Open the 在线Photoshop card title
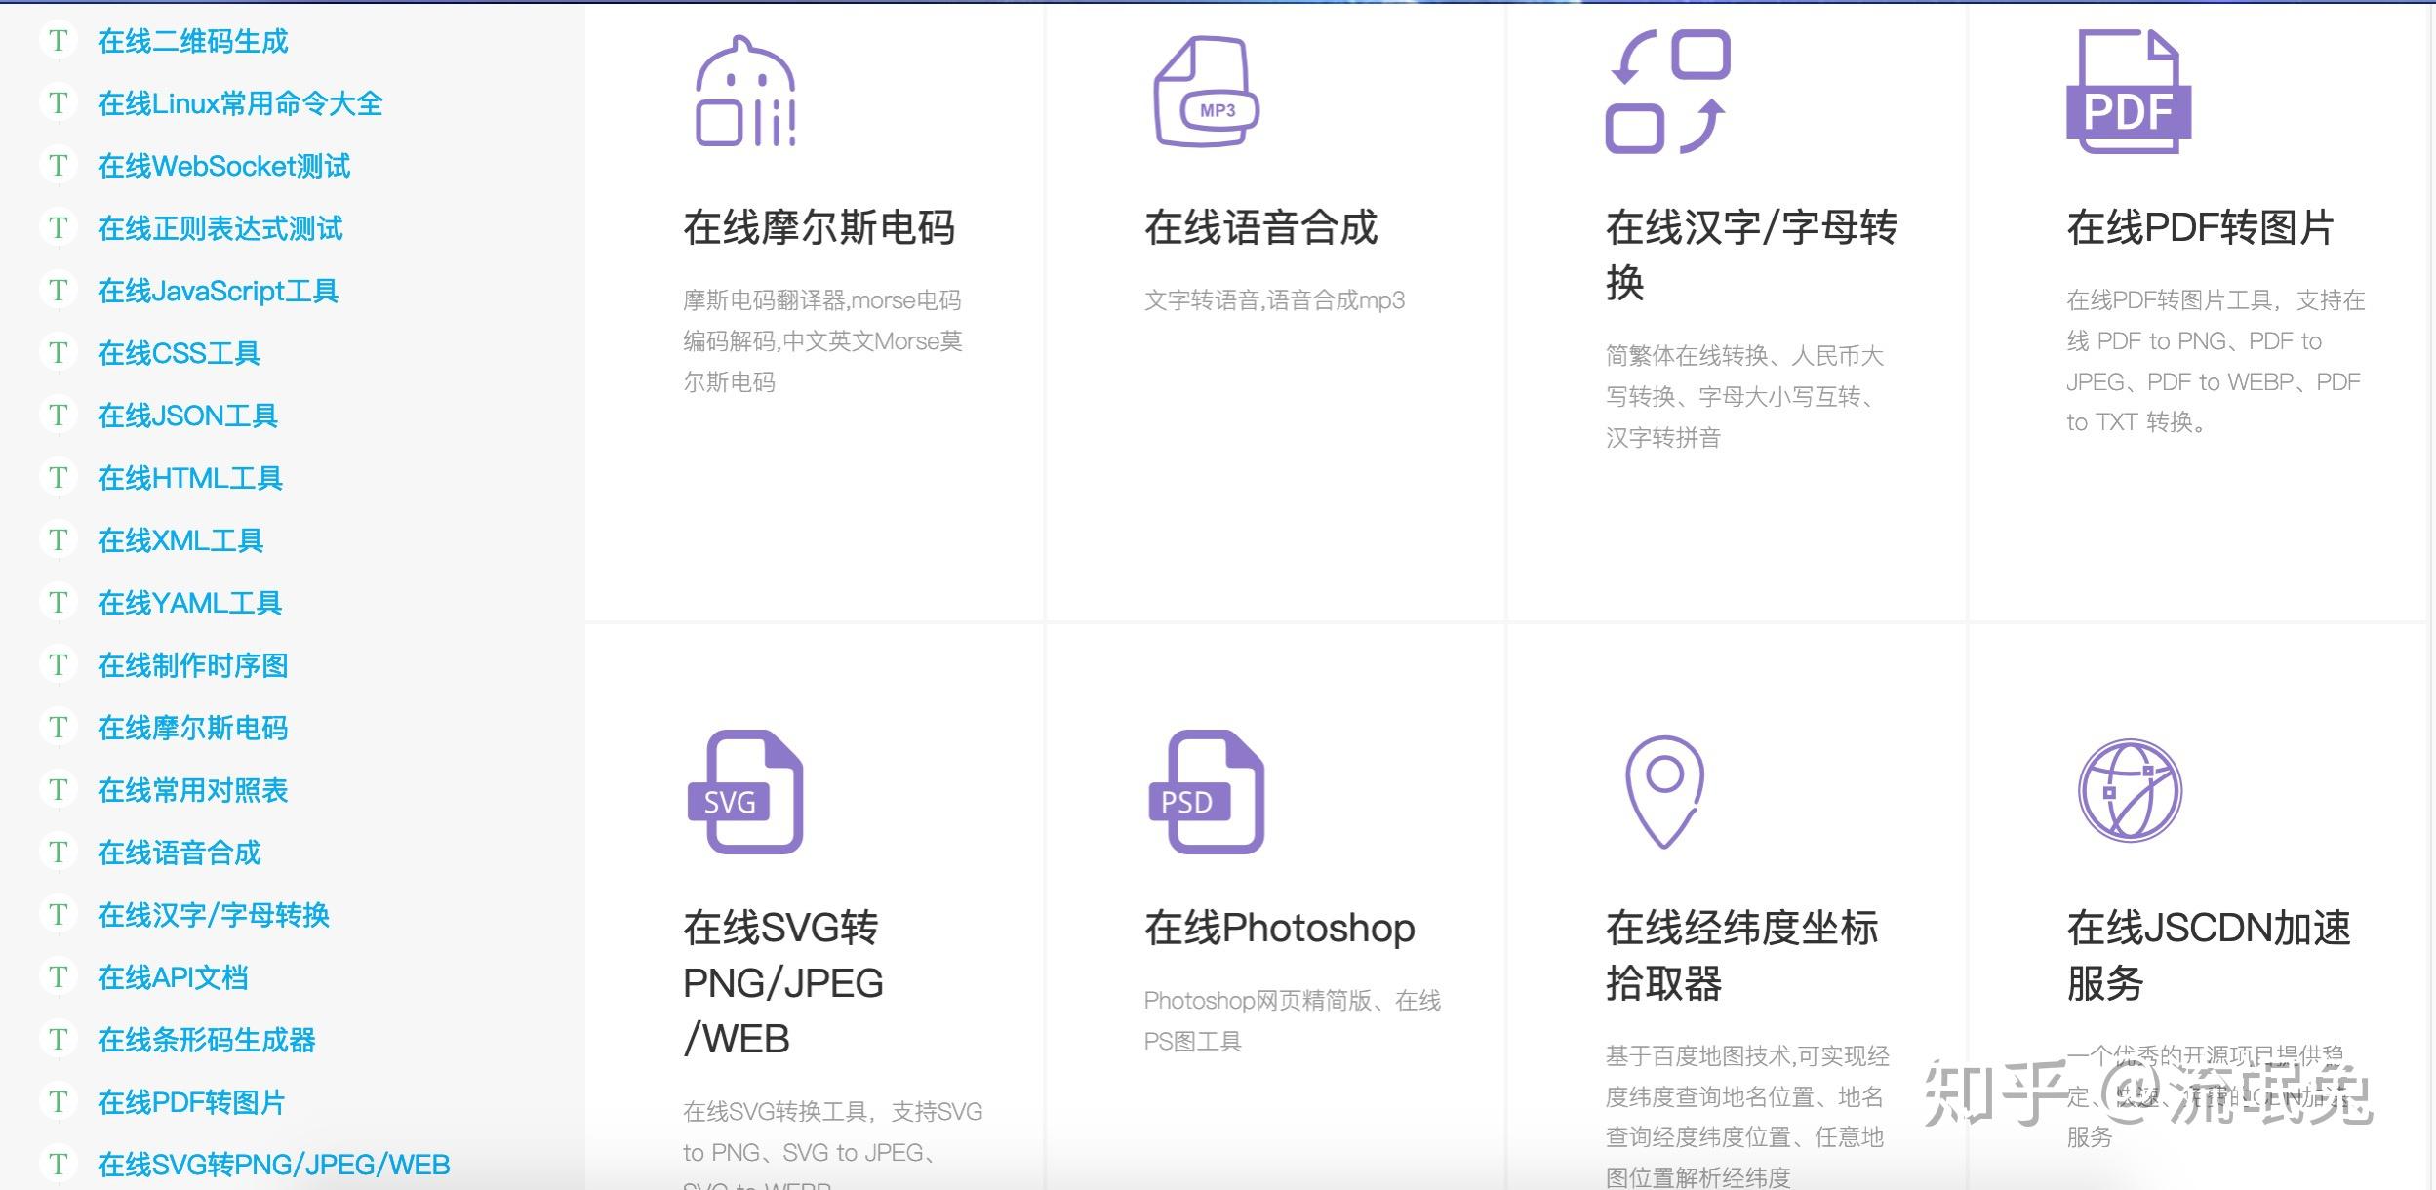The image size is (2436, 1190). (1279, 928)
